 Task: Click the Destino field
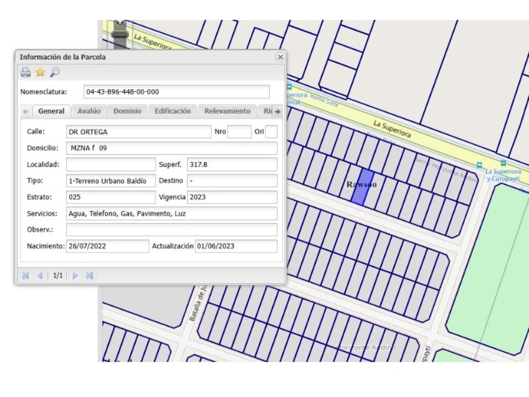[x=232, y=181]
